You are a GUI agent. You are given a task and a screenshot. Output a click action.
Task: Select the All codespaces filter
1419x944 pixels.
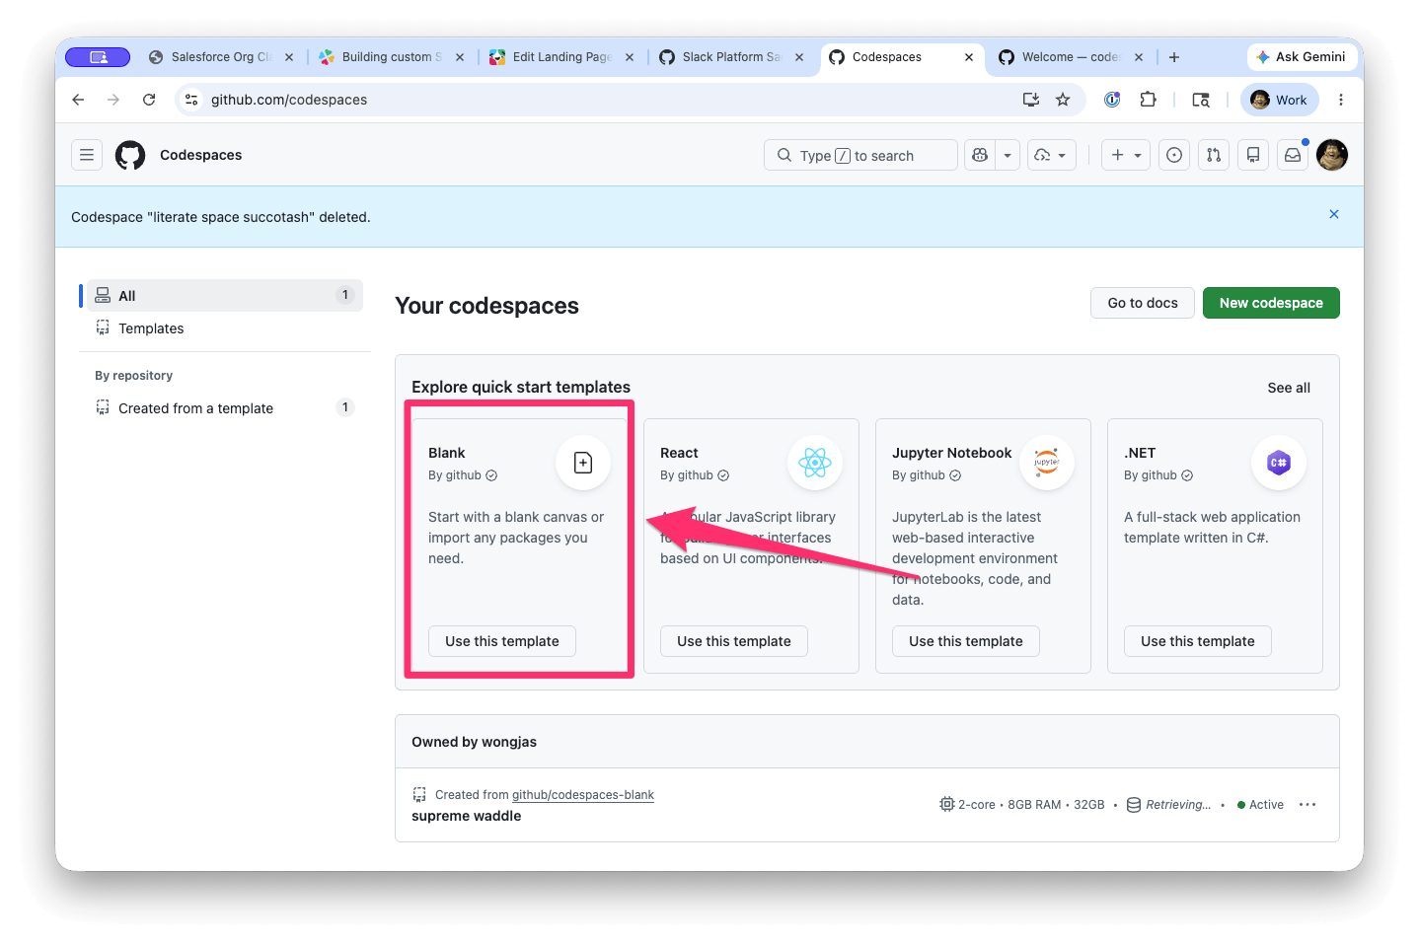pyautogui.click(x=225, y=295)
